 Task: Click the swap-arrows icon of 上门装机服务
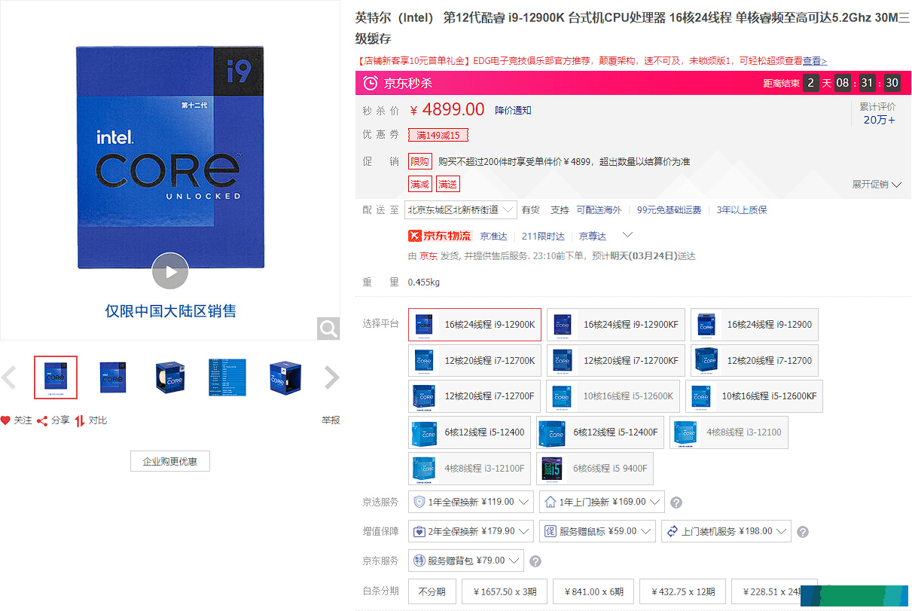point(673,531)
